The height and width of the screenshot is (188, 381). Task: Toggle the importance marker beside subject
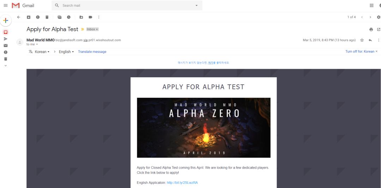(82, 29)
